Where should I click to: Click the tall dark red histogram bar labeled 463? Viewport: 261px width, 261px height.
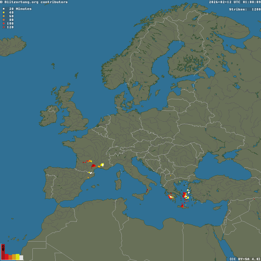tap(3, 252)
